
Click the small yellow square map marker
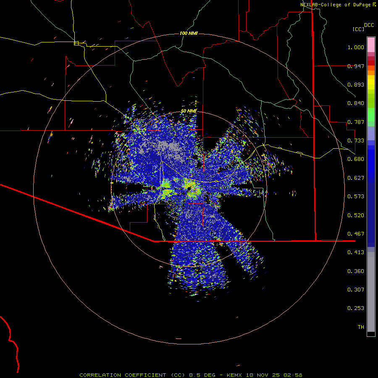click(x=76, y=43)
